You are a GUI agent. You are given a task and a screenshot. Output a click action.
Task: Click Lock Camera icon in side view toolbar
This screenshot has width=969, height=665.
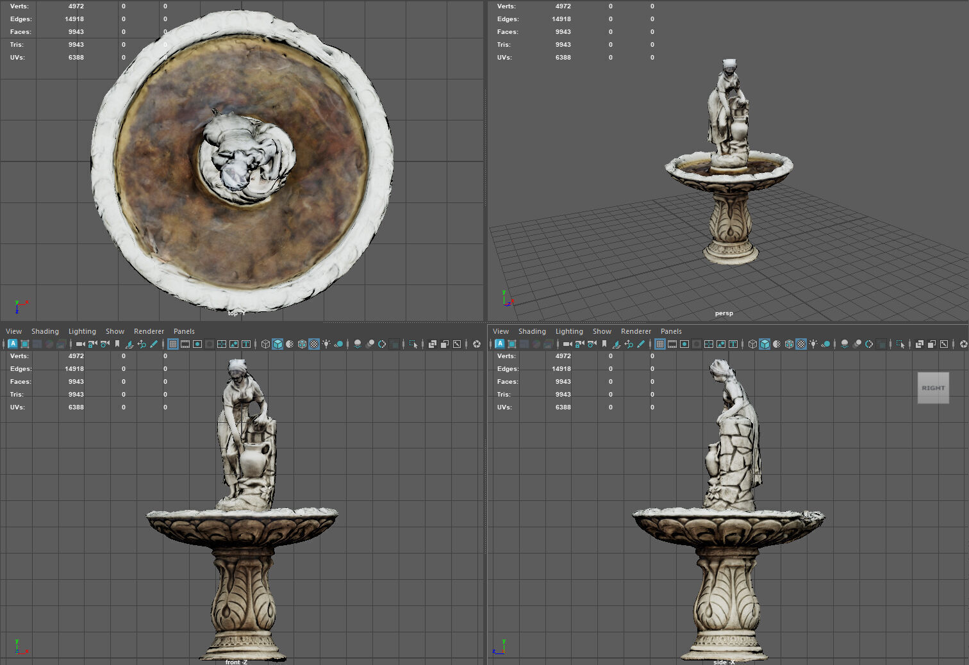point(579,344)
